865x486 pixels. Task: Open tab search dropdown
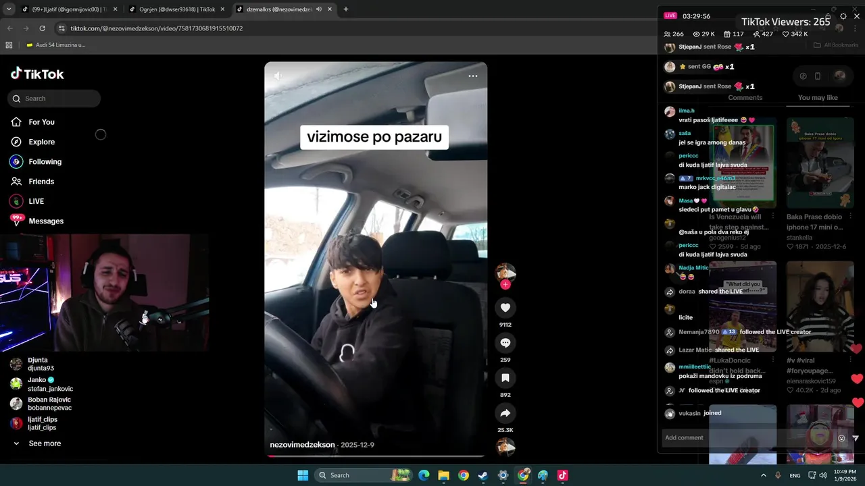coord(9,9)
